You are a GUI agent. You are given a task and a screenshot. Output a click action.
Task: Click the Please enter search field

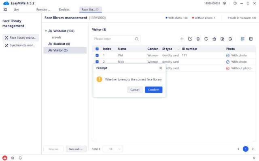(x=113, y=39)
